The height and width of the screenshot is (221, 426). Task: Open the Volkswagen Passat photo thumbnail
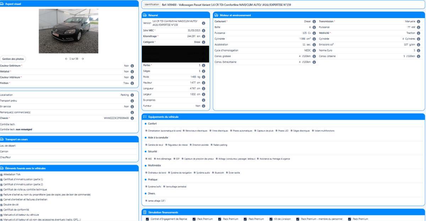click(69, 31)
